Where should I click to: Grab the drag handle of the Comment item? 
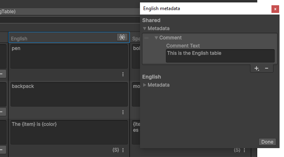(x=146, y=38)
